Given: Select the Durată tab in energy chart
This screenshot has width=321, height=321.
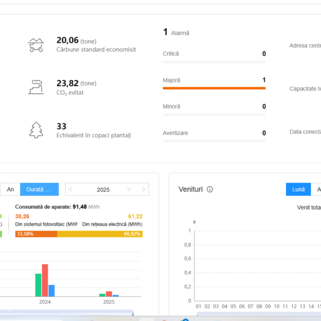Looking at the screenshot, I should (x=39, y=189).
